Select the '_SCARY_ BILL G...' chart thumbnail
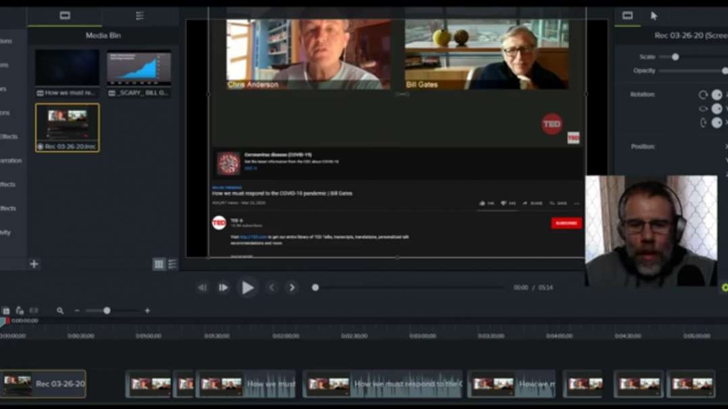 pos(139,73)
